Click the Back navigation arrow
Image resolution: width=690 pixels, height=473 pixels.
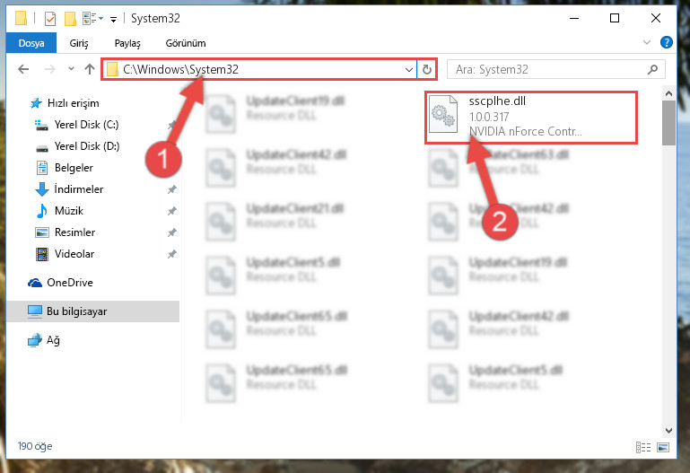(x=23, y=69)
